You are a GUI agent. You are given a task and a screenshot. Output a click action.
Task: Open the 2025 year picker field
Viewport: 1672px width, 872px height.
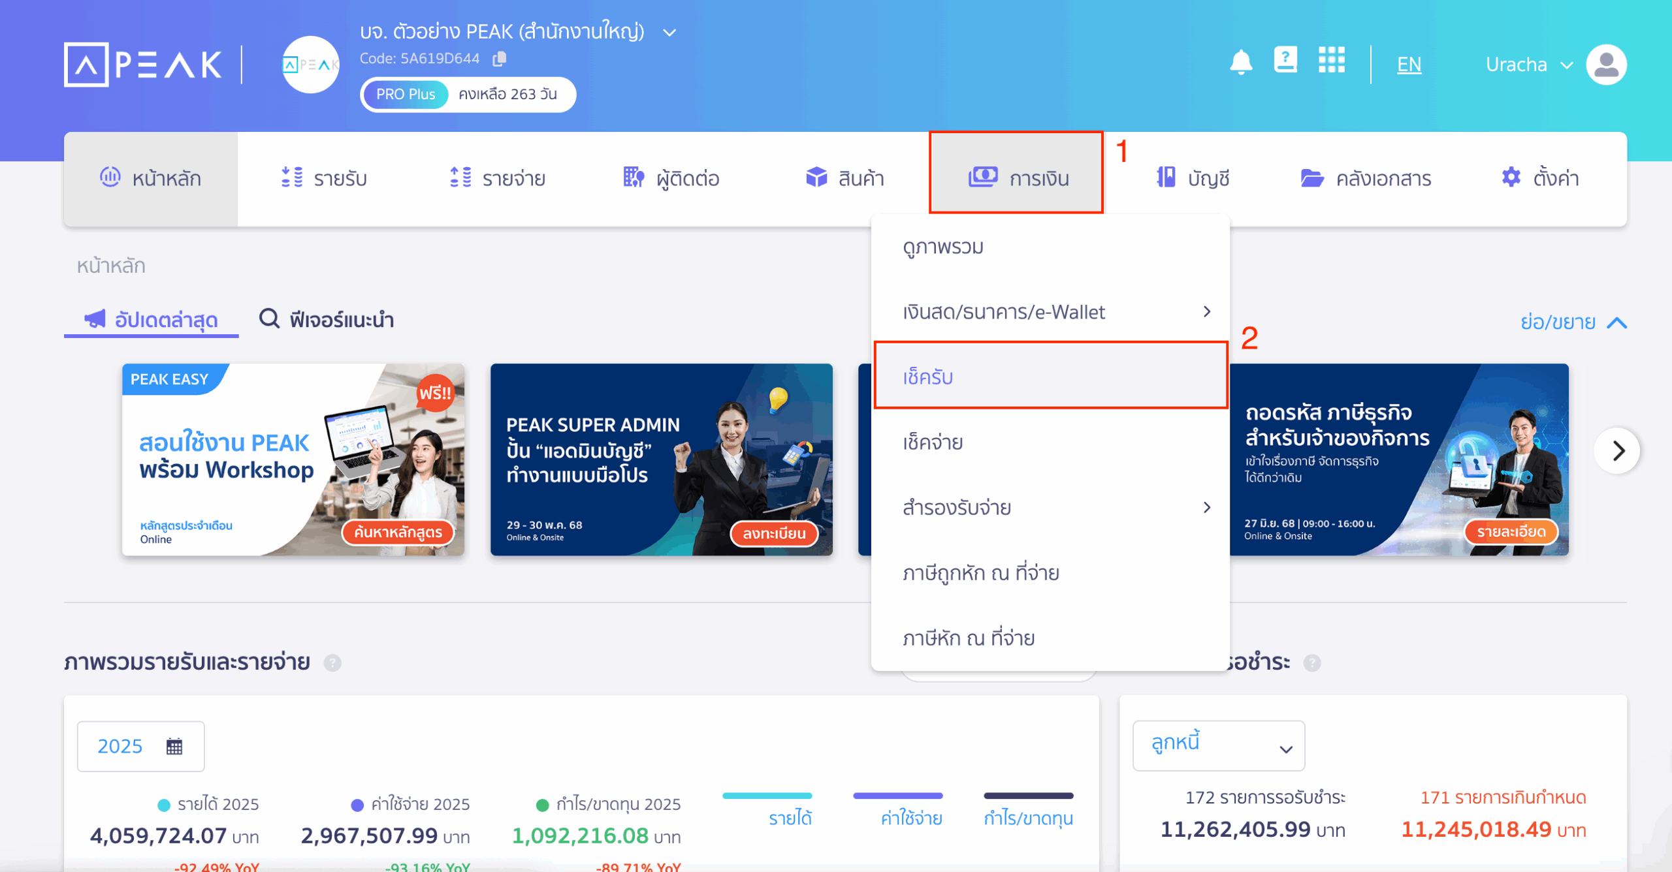(x=140, y=746)
